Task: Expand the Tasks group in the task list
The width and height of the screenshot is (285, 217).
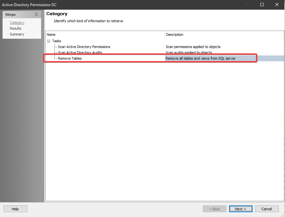Action: tap(49, 41)
